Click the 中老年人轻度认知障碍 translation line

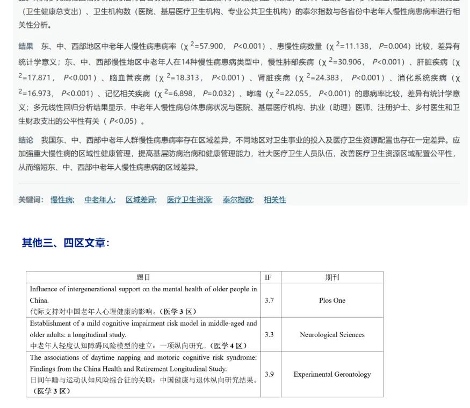click(x=138, y=346)
